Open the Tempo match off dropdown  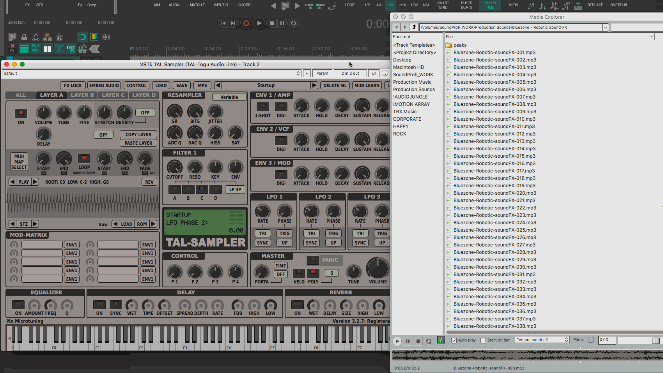[x=542, y=340]
